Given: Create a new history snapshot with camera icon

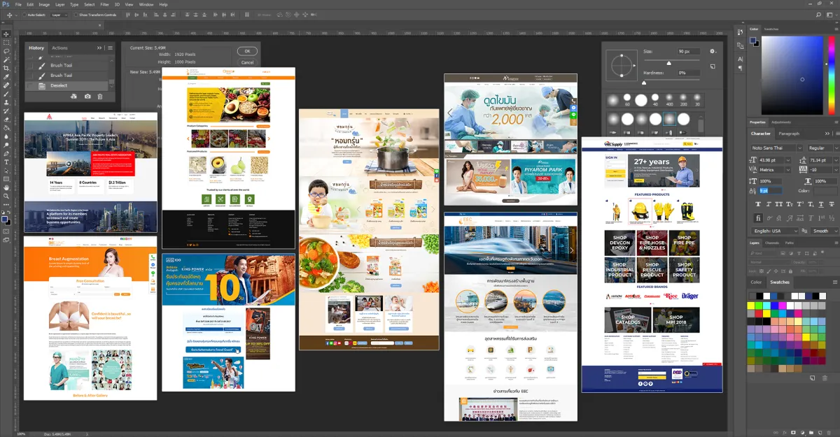Looking at the screenshot, I should click(x=87, y=96).
